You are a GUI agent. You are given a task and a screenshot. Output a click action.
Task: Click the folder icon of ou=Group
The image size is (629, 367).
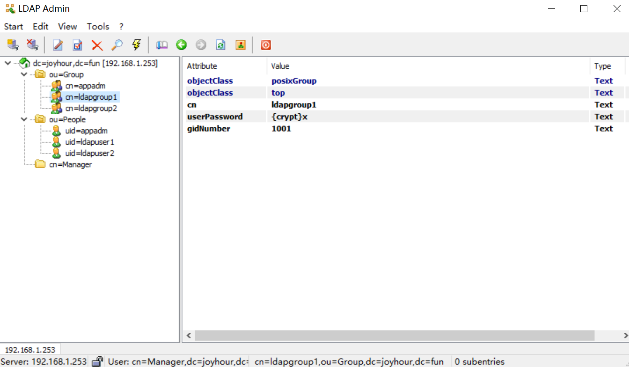click(x=41, y=74)
